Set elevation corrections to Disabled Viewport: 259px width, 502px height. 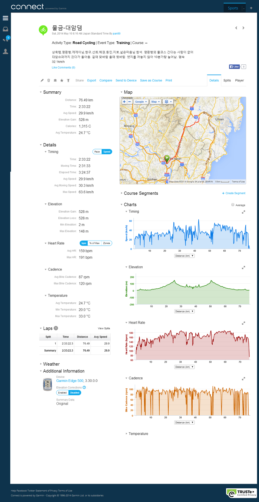tap(75, 393)
